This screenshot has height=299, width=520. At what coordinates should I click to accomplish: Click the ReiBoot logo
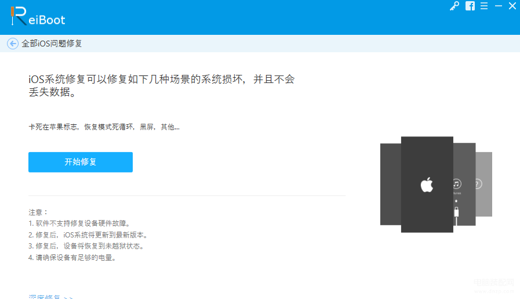point(38,16)
